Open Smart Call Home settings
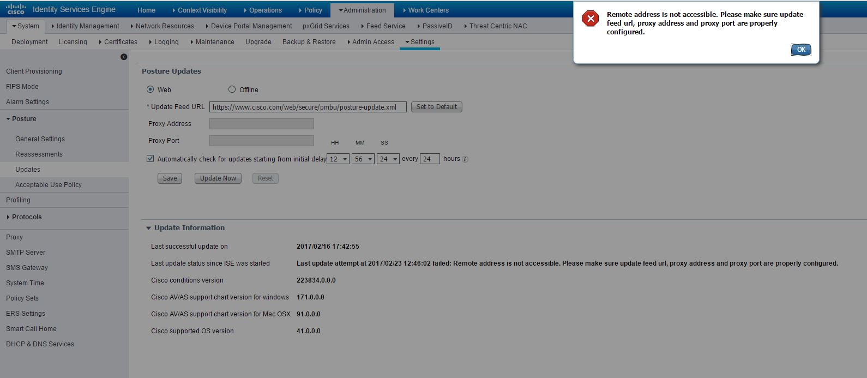This screenshot has width=867, height=378. click(x=31, y=329)
